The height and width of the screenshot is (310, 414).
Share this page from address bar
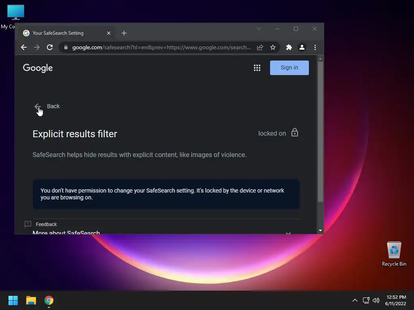click(260, 47)
